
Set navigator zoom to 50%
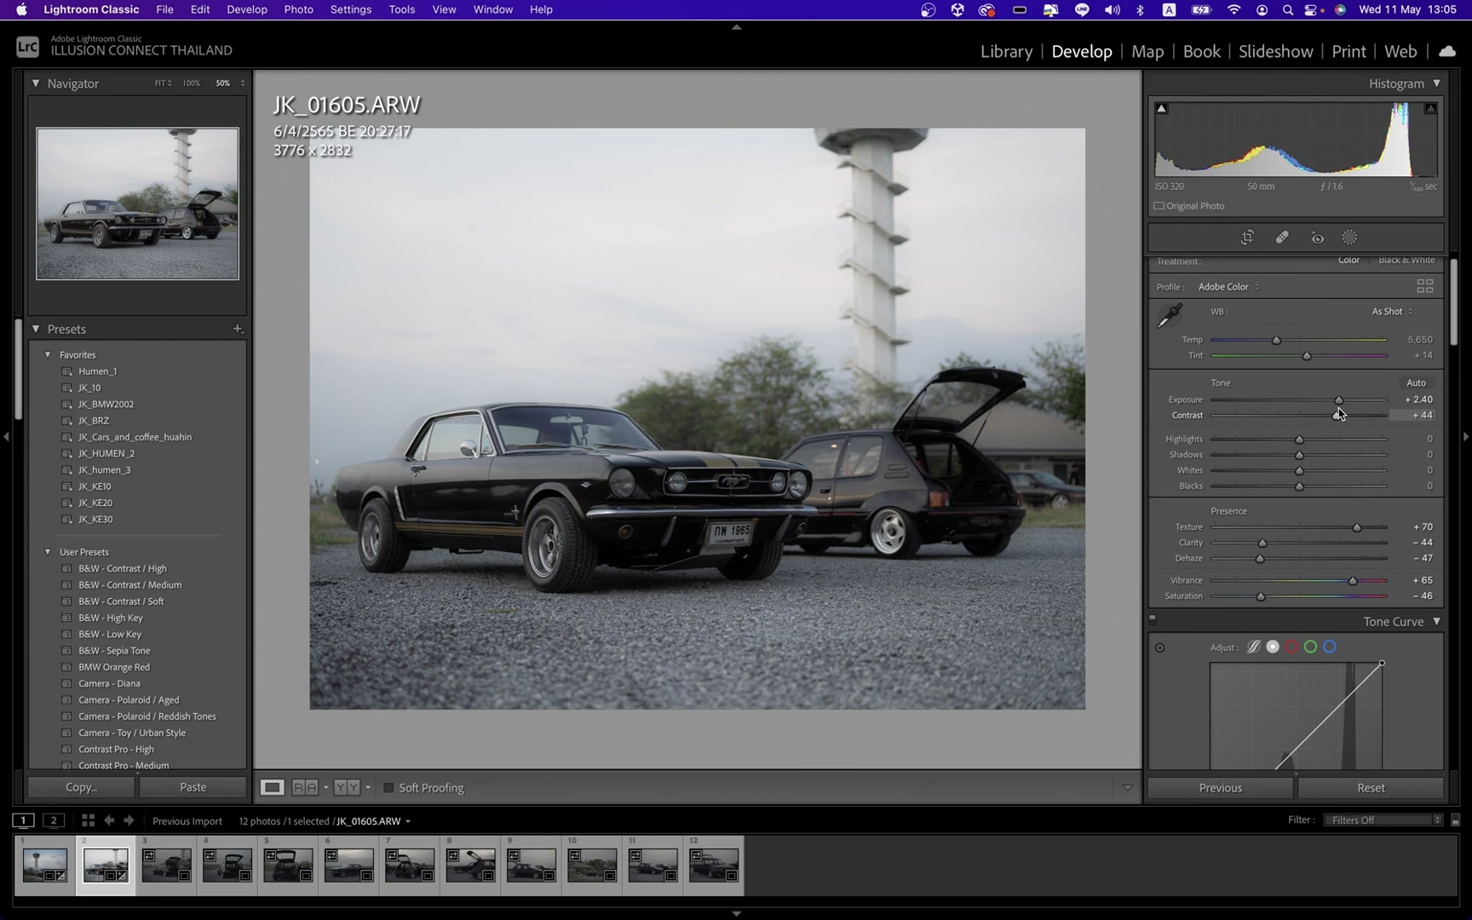coord(222,83)
